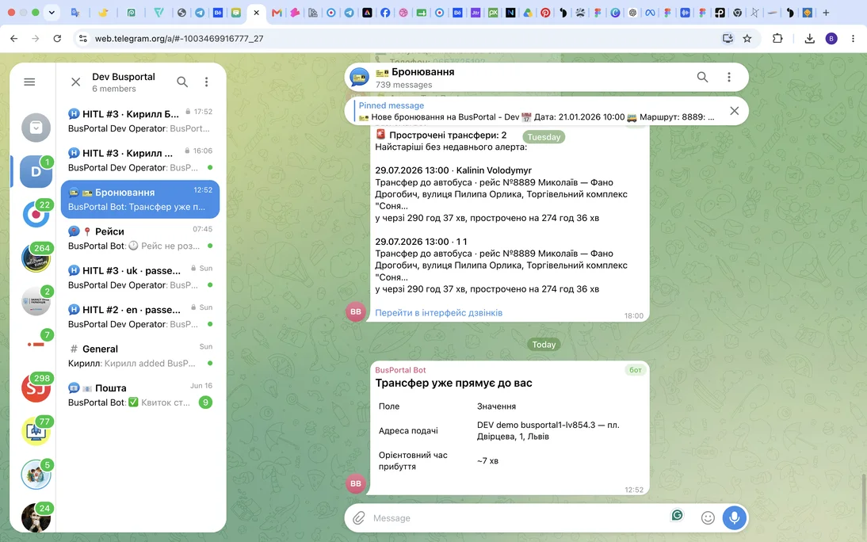This screenshot has height=542, width=867.
Task: Open HITL #2 · en · passenger topic
Action: coord(140,317)
